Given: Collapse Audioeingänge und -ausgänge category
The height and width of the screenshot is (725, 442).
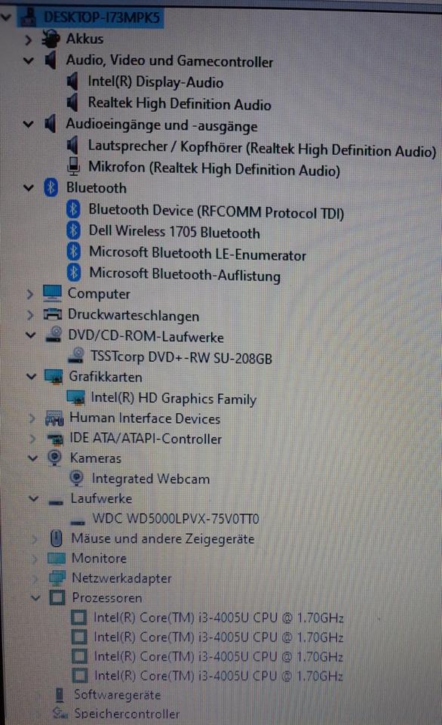Looking at the screenshot, I should pyautogui.click(x=29, y=124).
